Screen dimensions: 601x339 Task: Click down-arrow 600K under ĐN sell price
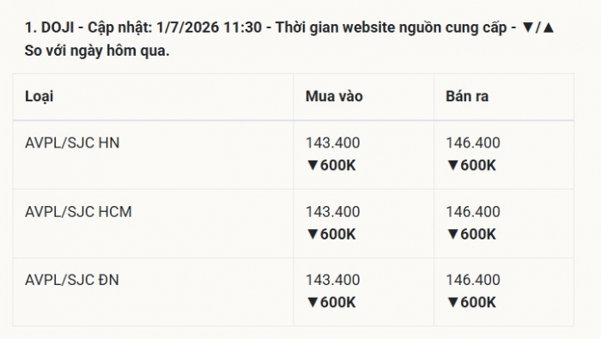(471, 303)
